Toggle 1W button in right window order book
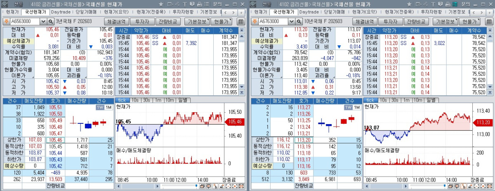The width and height of the screenshot is (495, 191). click(x=348, y=107)
